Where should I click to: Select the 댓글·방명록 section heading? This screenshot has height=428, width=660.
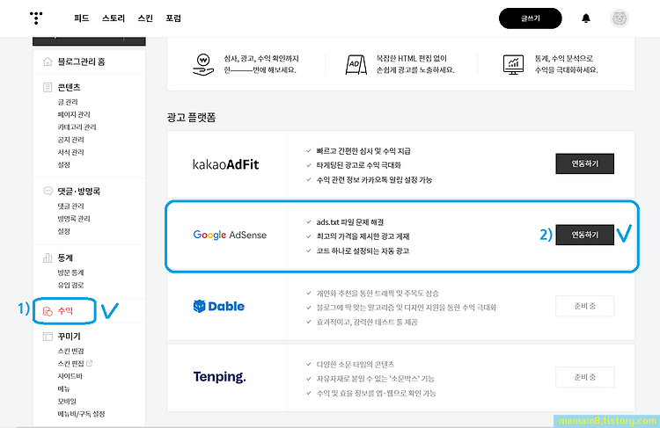(x=78, y=192)
